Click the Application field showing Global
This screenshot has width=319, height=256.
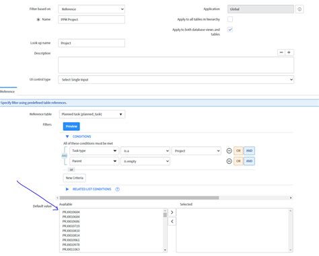260,9
